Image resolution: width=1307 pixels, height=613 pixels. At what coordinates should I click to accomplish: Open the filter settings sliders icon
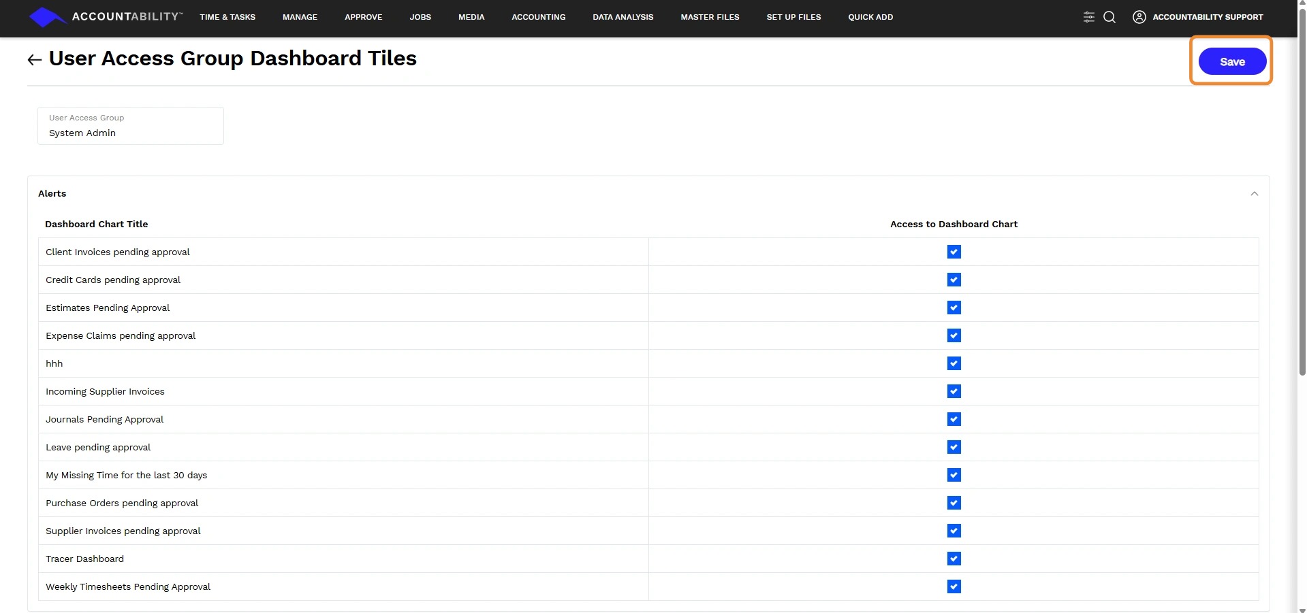tap(1089, 17)
